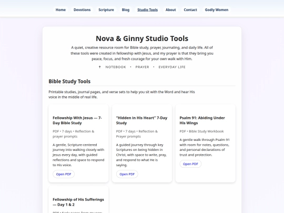The height and width of the screenshot is (213, 284).
Task: Click the underlined Studio Tools nav item
Action: tap(147, 10)
